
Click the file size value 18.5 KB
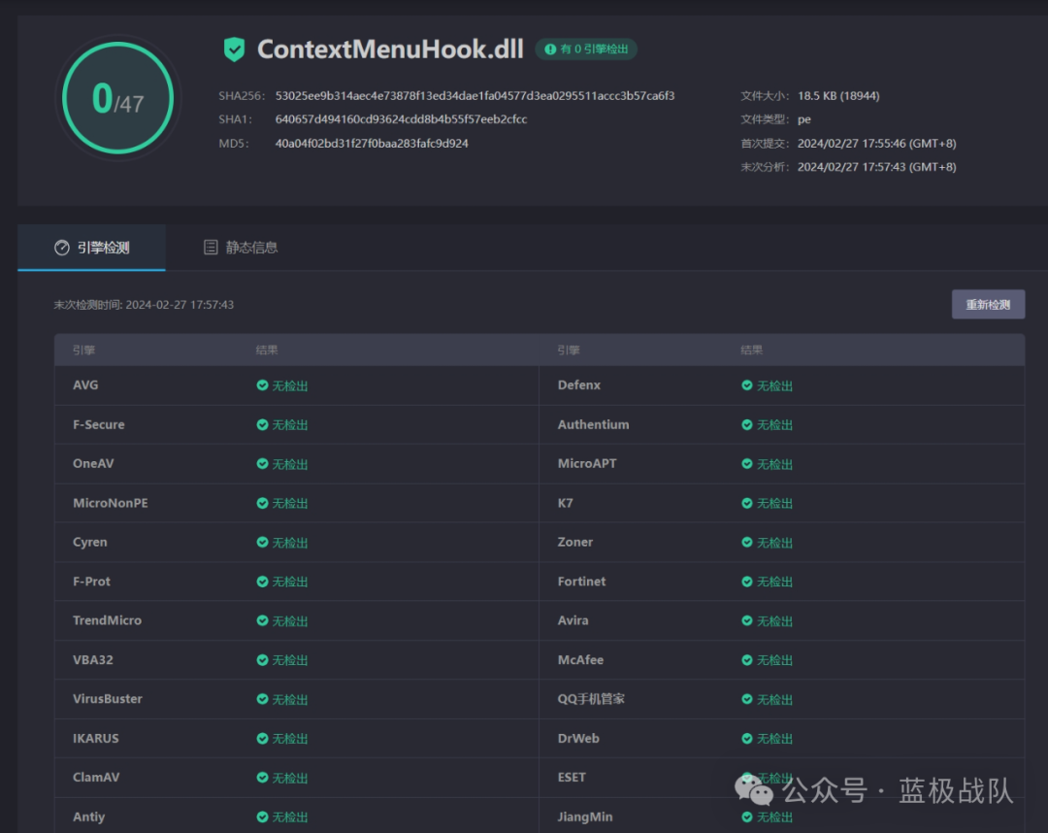coord(838,95)
